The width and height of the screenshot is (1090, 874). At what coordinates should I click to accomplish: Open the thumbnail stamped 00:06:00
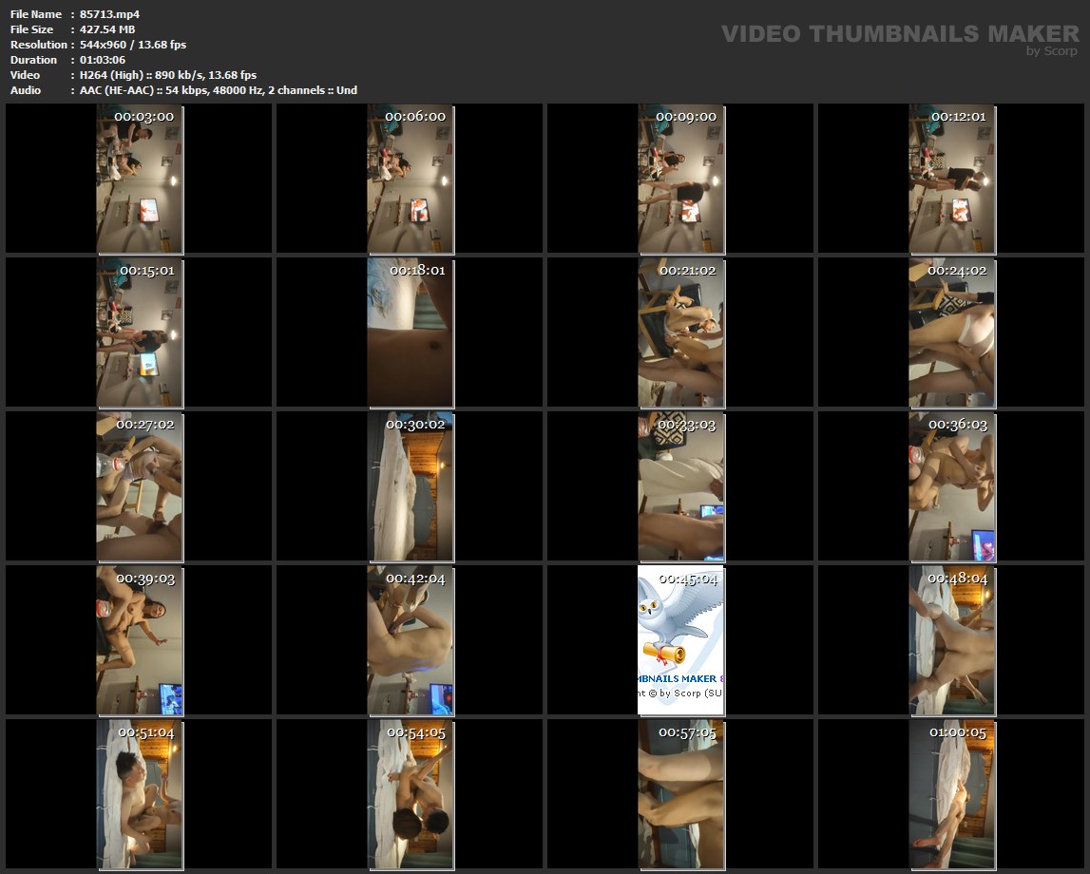pos(410,179)
